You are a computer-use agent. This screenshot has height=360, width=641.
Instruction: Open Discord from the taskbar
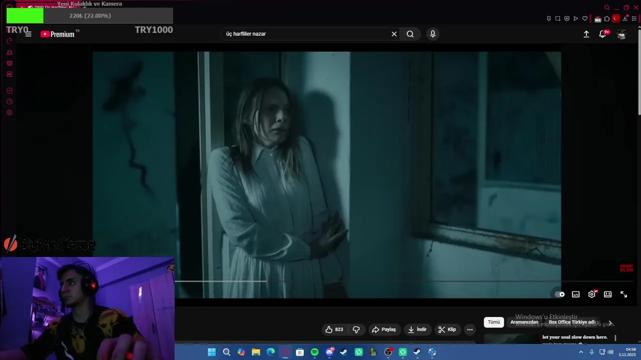[x=330, y=352]
